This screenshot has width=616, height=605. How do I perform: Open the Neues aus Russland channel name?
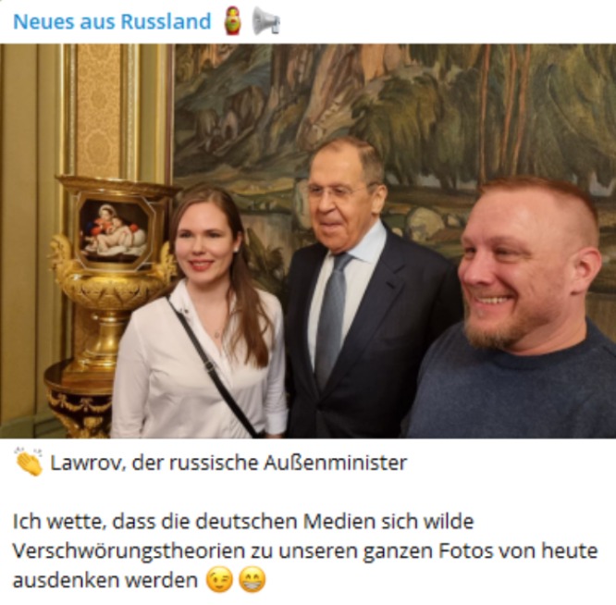(112, 21)
